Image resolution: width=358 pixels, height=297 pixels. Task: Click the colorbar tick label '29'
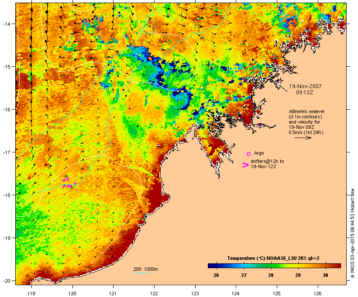(x=298, y=275)
